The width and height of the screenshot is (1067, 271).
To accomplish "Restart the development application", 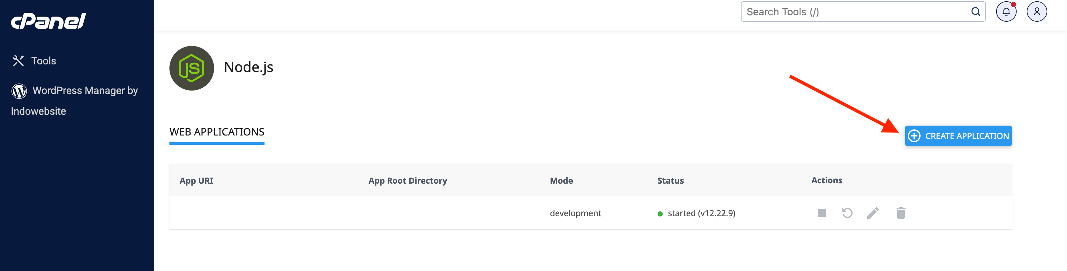I will 847,213.
